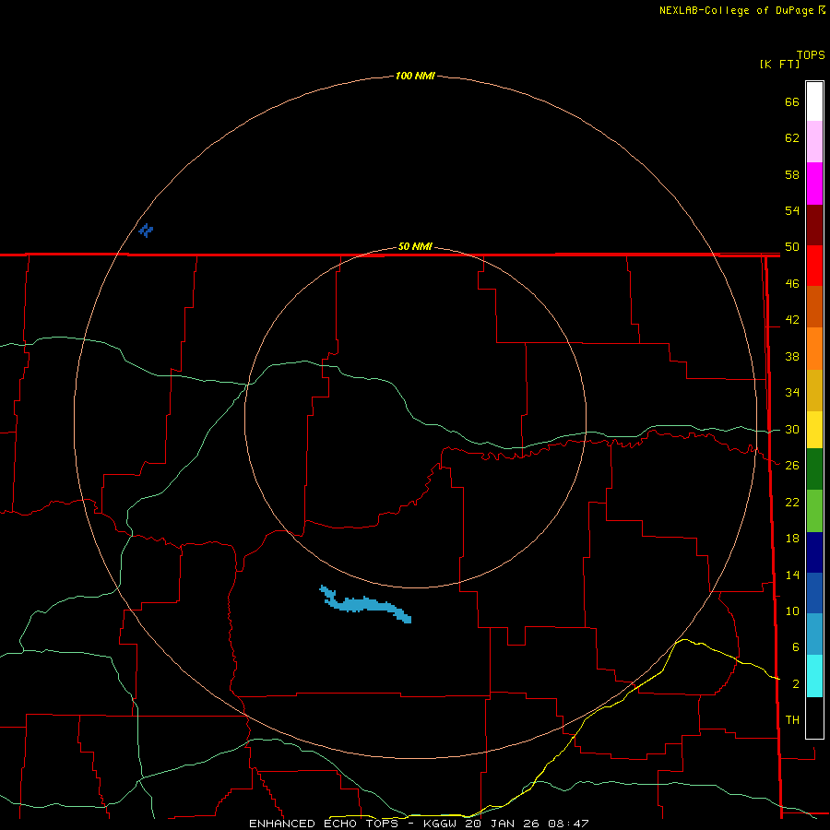The height and width of the screenshot is (830, 830).
Task: Click the legend value "22"
Action: 792,503
